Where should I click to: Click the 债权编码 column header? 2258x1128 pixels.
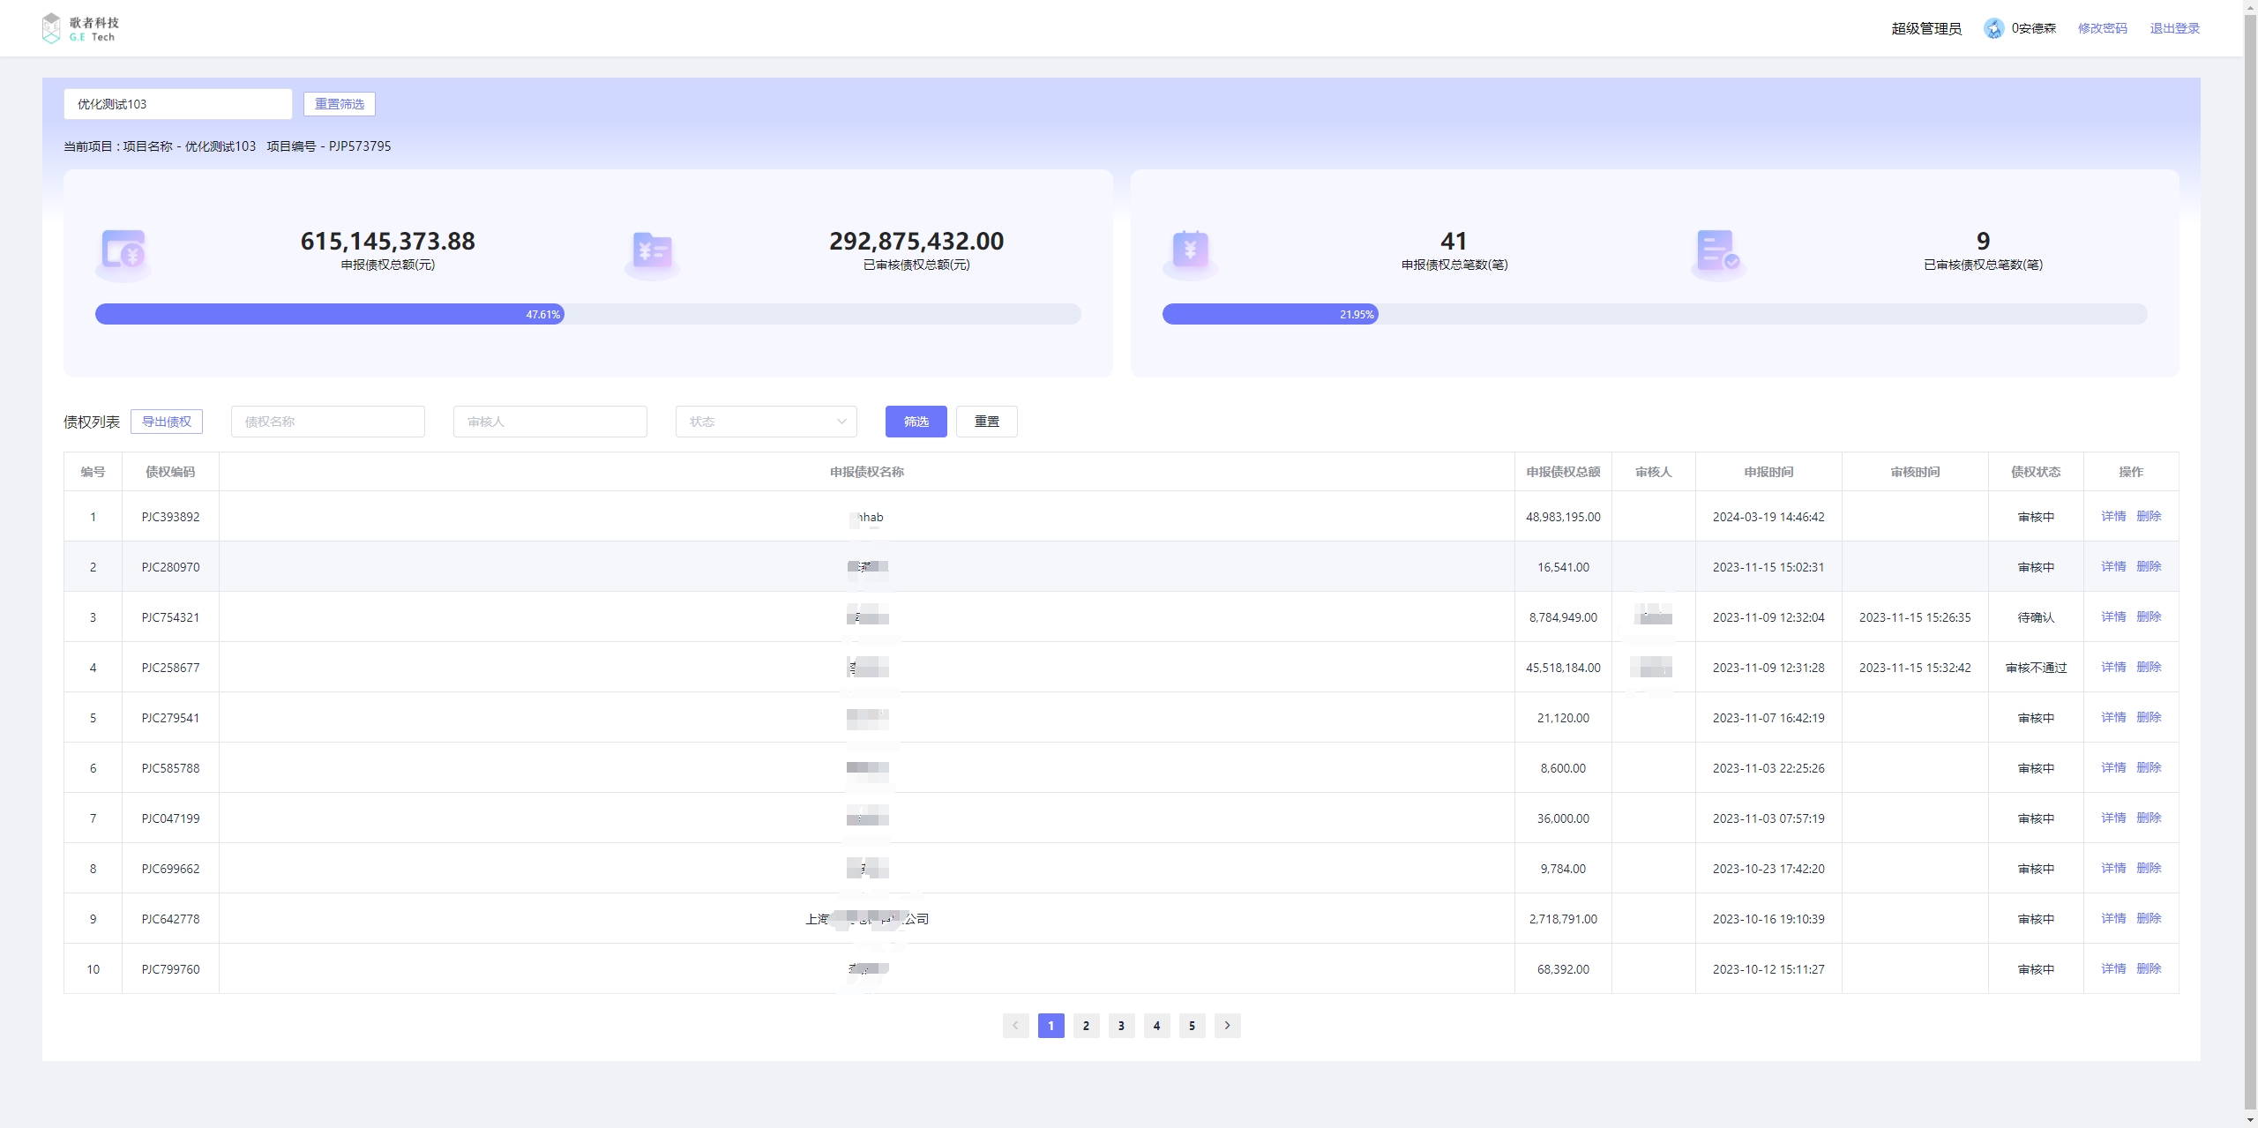pyautogui.click(x=170, y=472)
